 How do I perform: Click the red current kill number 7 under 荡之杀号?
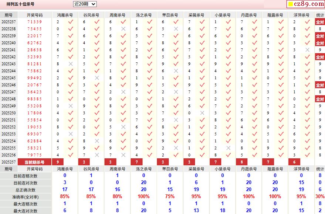point(136,162)
